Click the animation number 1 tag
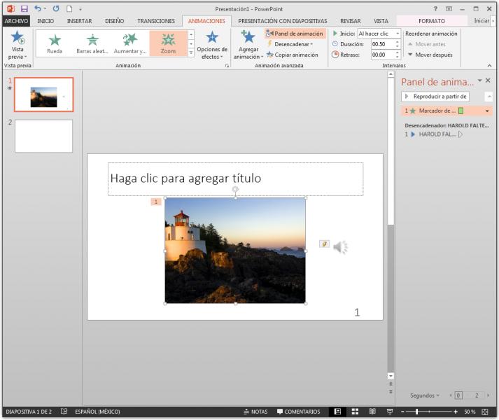The height and width of the screenshot is (420, 499). 156,202
